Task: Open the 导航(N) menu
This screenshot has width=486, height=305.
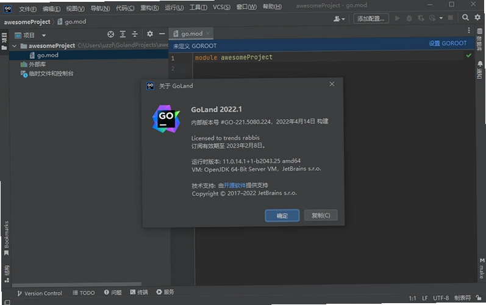Action: 100,9
